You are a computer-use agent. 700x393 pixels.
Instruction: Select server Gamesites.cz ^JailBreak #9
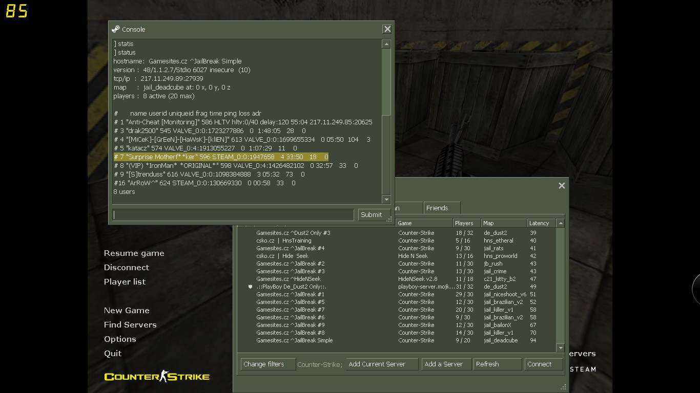tap(398, 325)
